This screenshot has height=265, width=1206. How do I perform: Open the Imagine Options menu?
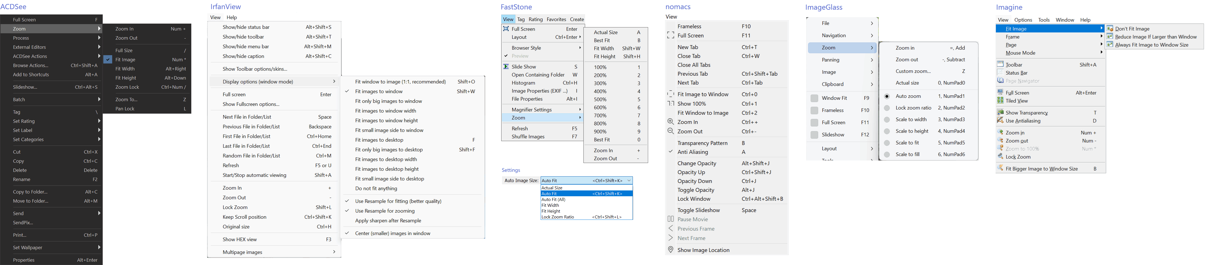point(1023,20)
